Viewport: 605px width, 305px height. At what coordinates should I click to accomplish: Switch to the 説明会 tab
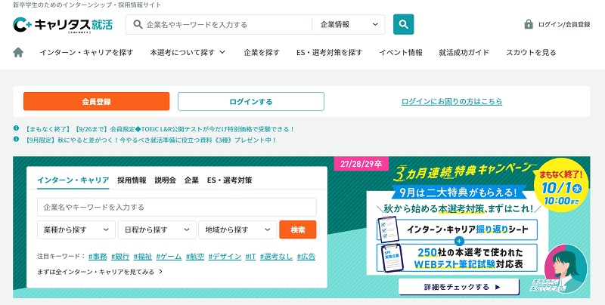coord(165,180)
